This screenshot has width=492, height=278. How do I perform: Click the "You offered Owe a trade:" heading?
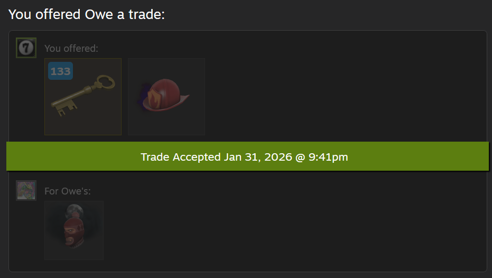[x=87, y=14]
